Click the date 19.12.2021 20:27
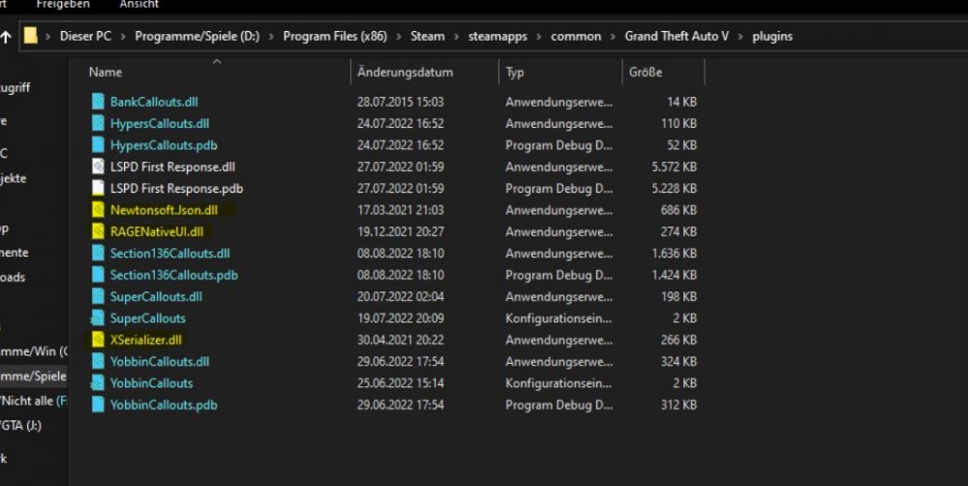This screenshot has width=968, height=486. click(400, 231)
